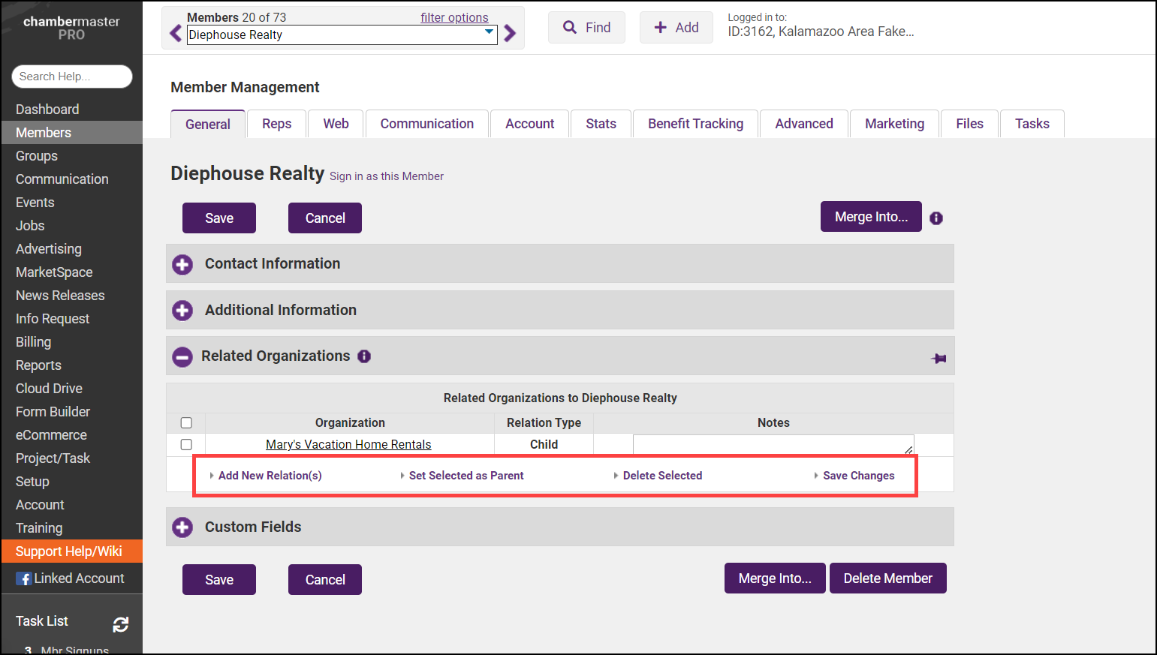Click the Delete Member button
Screen dimensions: 1157x655
pos(887,578)
